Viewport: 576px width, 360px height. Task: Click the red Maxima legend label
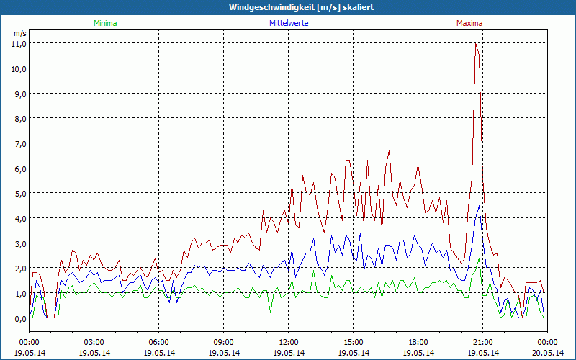click(469, 23)
